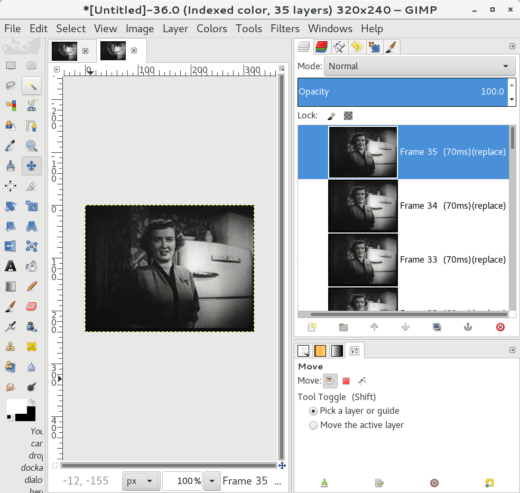This screenshot has width=520, height=493.
Task: Activate the Zoom magnifier tool
Action: click(x=31, y=146)
